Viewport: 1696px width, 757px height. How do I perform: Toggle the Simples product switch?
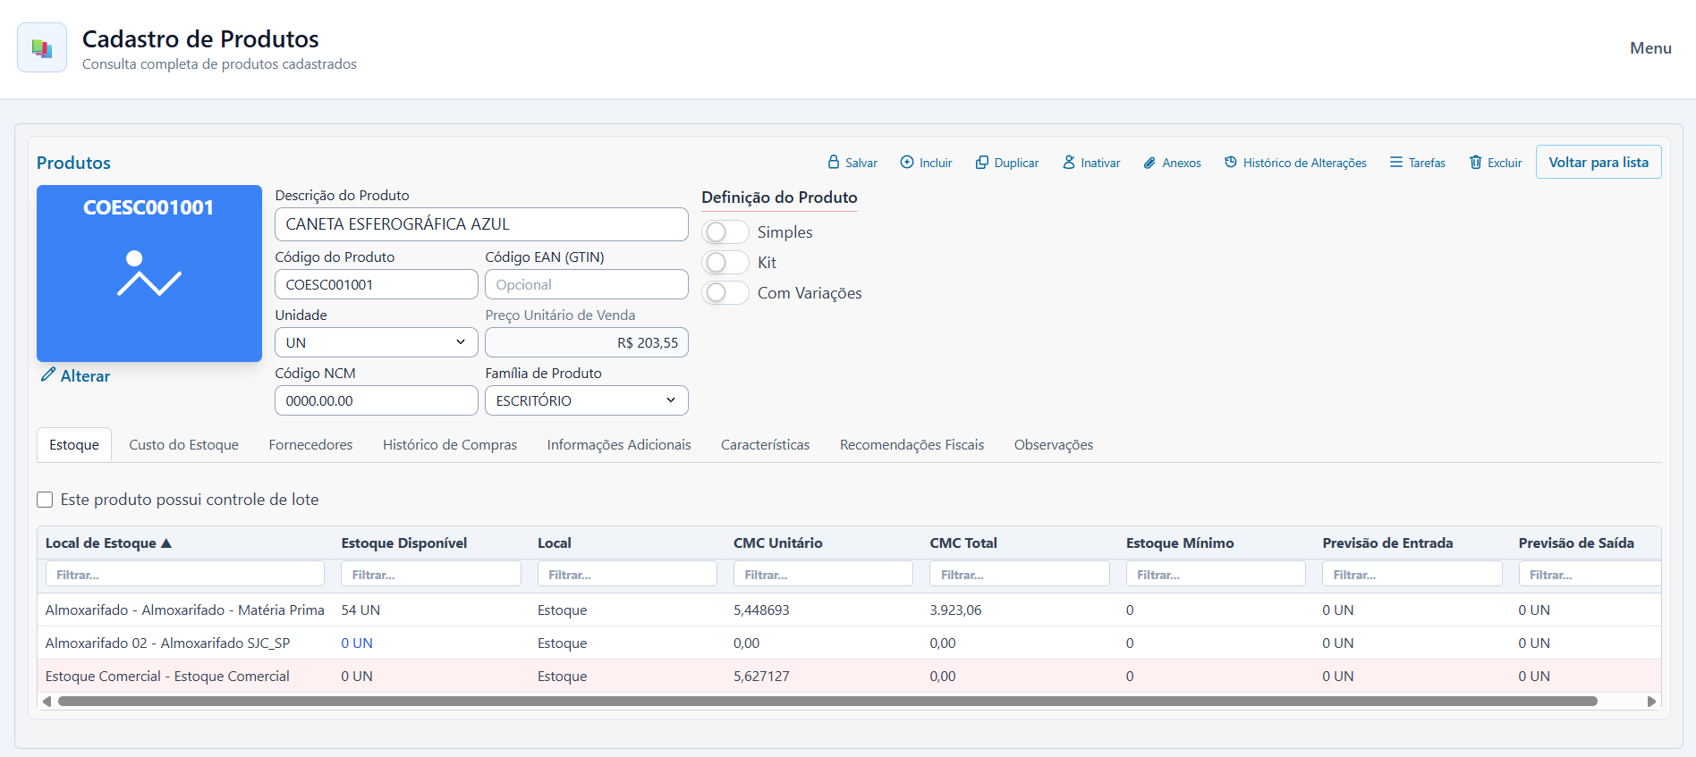(x=725, y=232)
